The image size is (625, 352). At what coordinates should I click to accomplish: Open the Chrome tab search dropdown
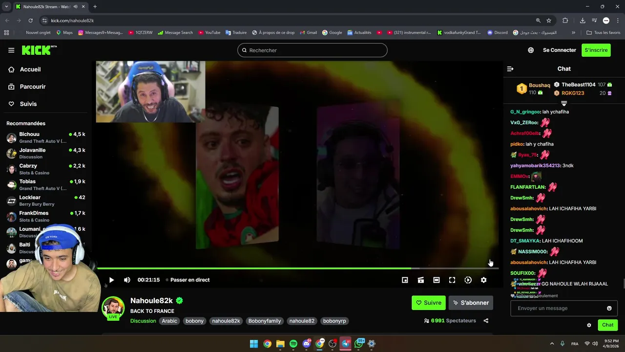(x=6, y=7)
